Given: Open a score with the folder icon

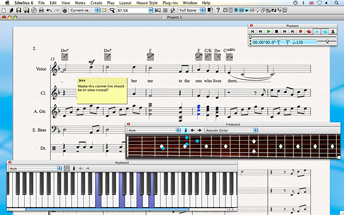Looking at the screenshot, I should (11, 10).
